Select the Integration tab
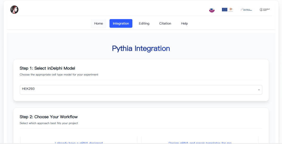Image resolution: width=282 pixels, height=144 pixels. [x=121, y=23]
